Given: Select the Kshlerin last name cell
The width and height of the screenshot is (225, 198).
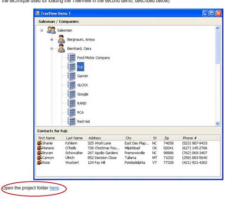Looking at the screenshot, I should click(71, 143).
